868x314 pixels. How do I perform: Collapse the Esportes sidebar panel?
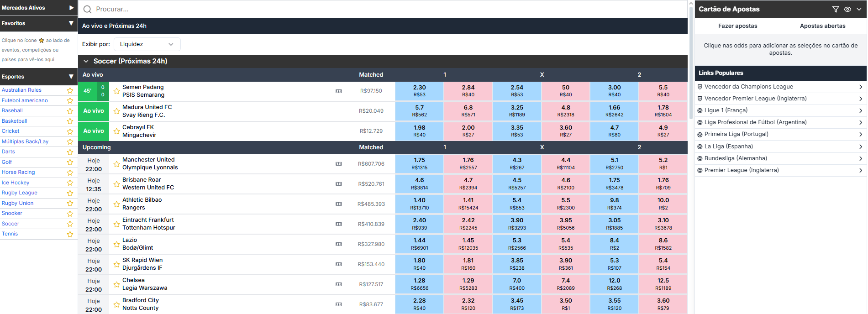[x=71, y=77]
